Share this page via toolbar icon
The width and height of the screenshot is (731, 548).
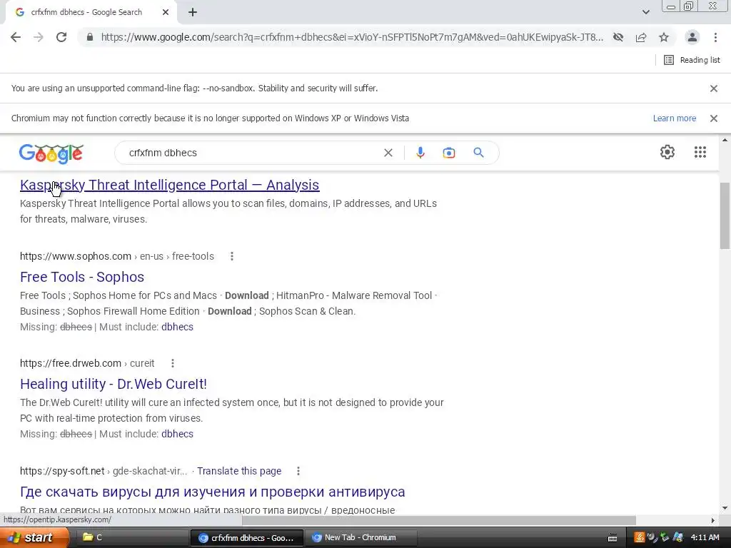(x=641, y=37)
